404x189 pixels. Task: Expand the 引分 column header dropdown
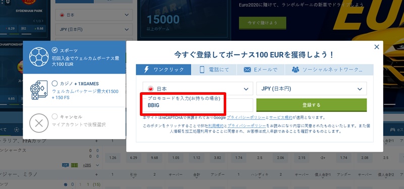click(133, 174)
